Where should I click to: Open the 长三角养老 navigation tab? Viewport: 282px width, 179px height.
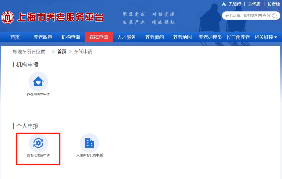click(x=238, y=37)
